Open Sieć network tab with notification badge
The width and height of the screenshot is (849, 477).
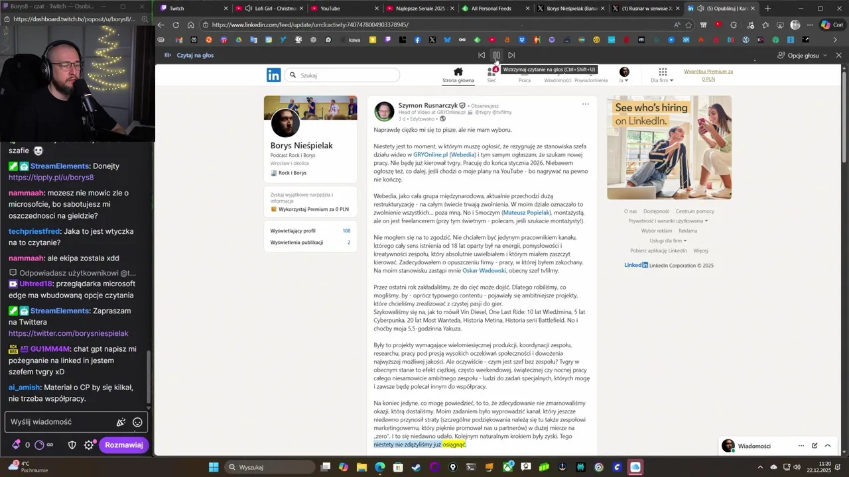(x=491, y=75)
